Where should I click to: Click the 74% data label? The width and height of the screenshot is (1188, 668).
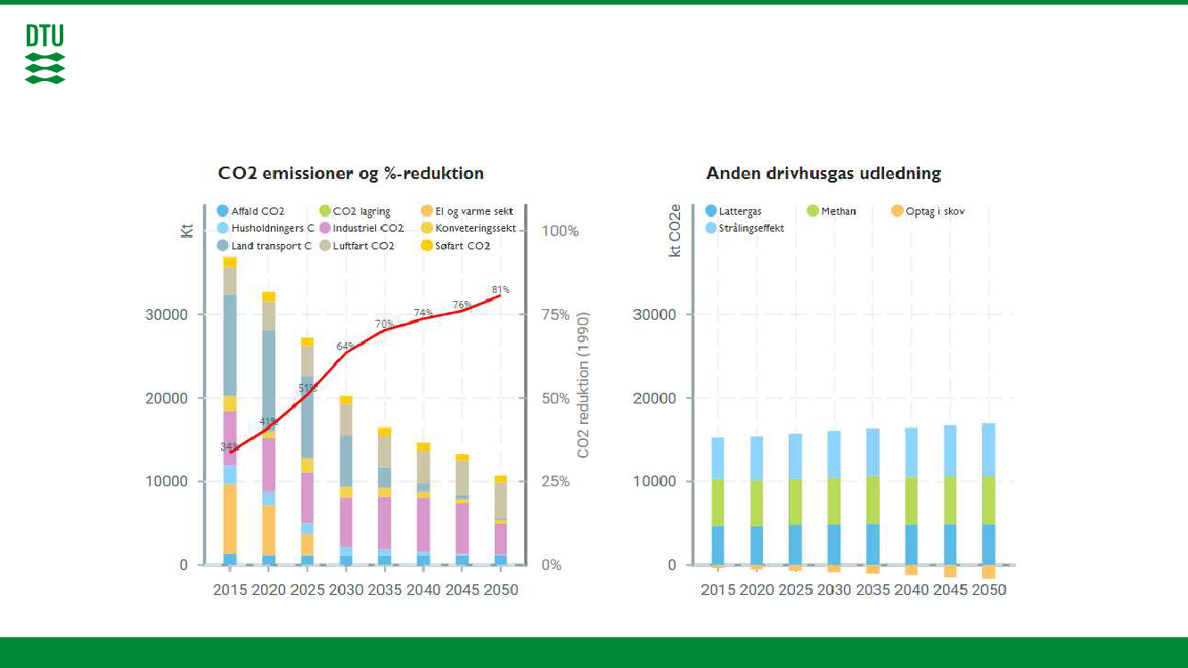[x=423, y=313]
